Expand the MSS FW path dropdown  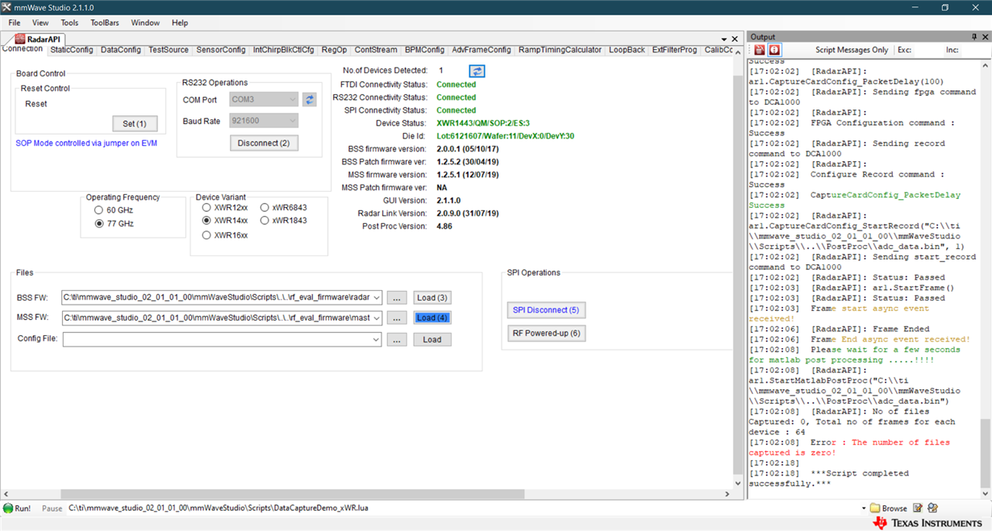point(376,318)
